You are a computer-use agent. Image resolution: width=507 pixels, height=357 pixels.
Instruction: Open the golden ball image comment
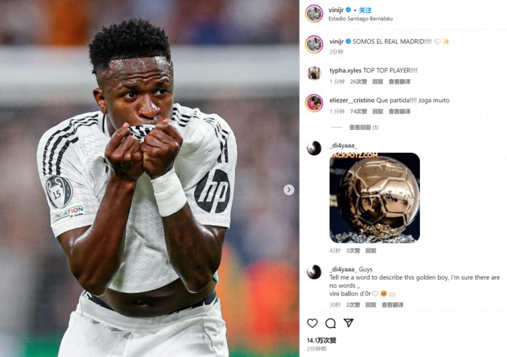pyautogui.click(x=375, y=197)
